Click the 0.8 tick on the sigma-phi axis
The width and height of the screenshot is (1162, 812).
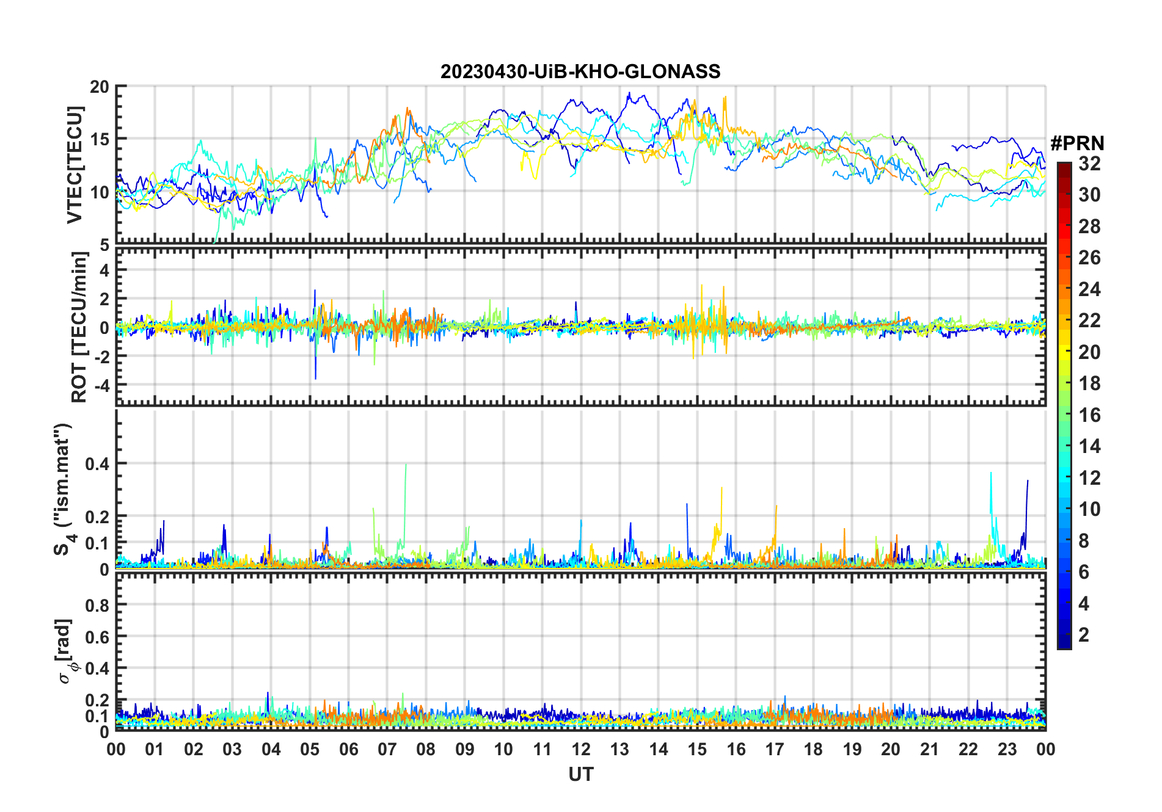click(97, 605)
